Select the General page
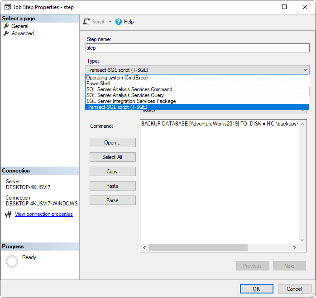This screenshot has height=298, width=316. pyautogui.click(x=20, y=26)
